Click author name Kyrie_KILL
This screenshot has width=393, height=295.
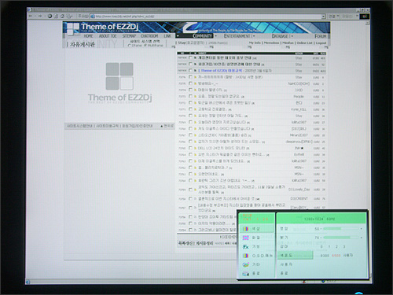tap(299, 109)
